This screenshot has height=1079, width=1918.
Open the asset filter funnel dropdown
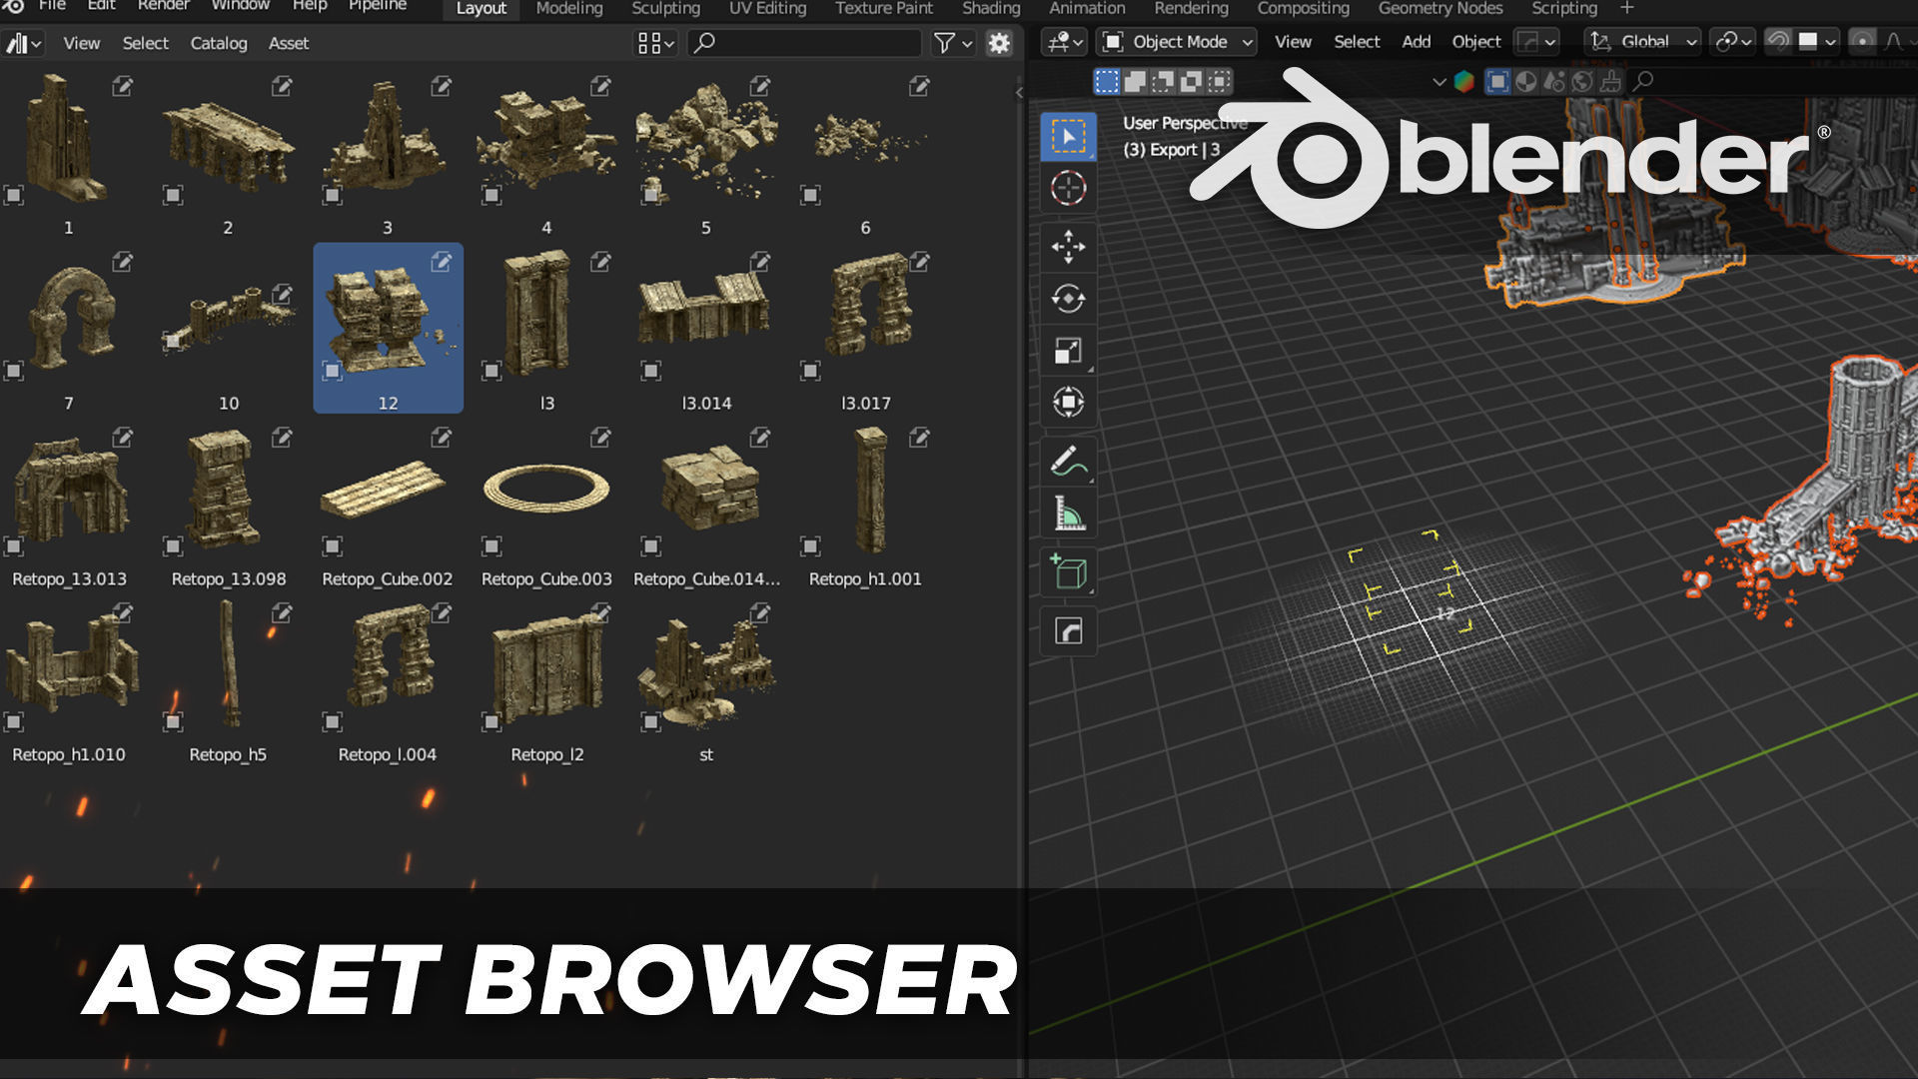pos(952,43)
